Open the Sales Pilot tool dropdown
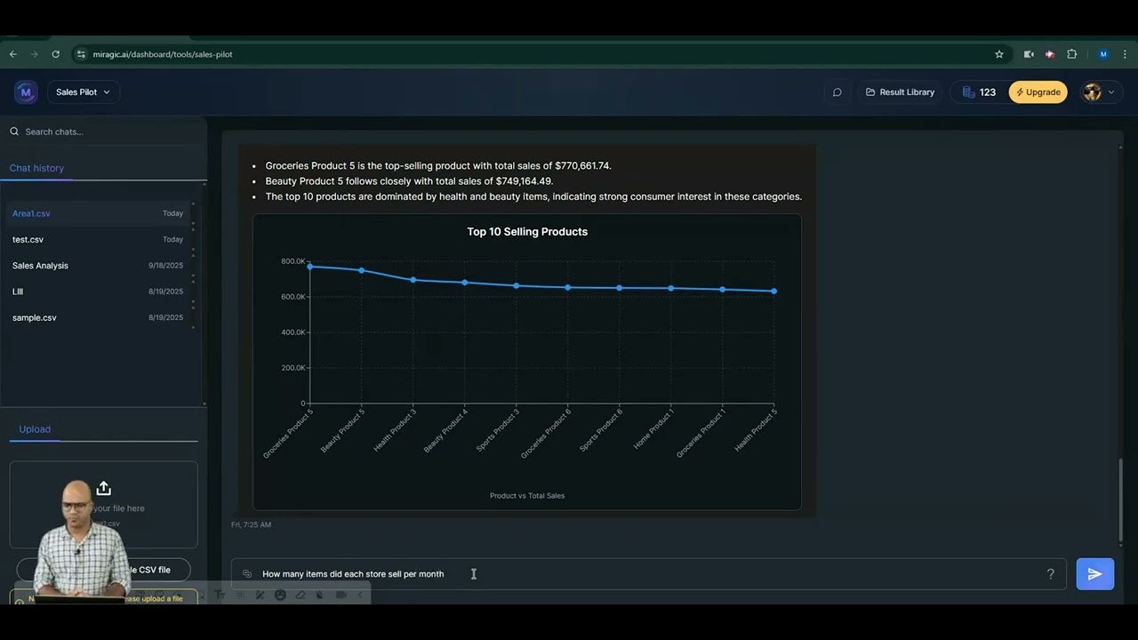The width and height of the screenshot is (1138, 640). [x=84, y=92]
